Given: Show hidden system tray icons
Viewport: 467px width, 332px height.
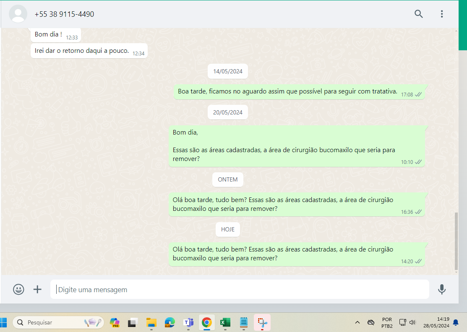Looking at the screenshot, I should pyautogui.click(x=357, y=322).
